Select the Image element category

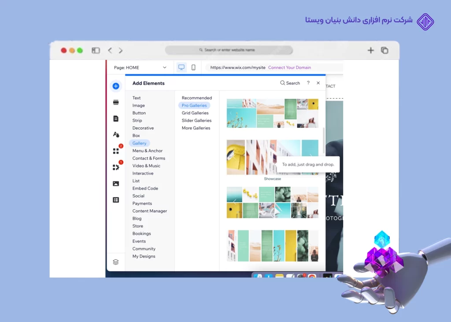[x=138, y=105]
